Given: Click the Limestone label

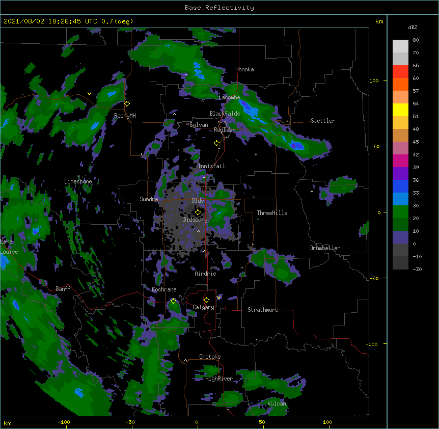Looking at the screenshot, I should [78, 181].
